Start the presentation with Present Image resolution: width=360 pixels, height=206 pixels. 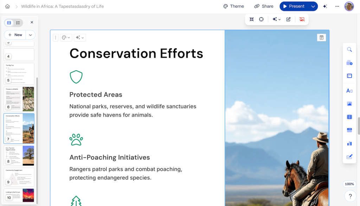(294, 6)
